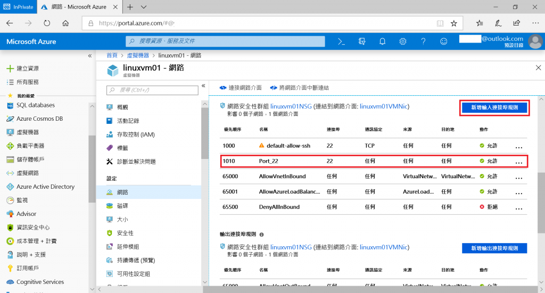Open browser more options menu
The width and height of the screenshot is (545, 293).
pyautogui.click(x=535, y=23)
